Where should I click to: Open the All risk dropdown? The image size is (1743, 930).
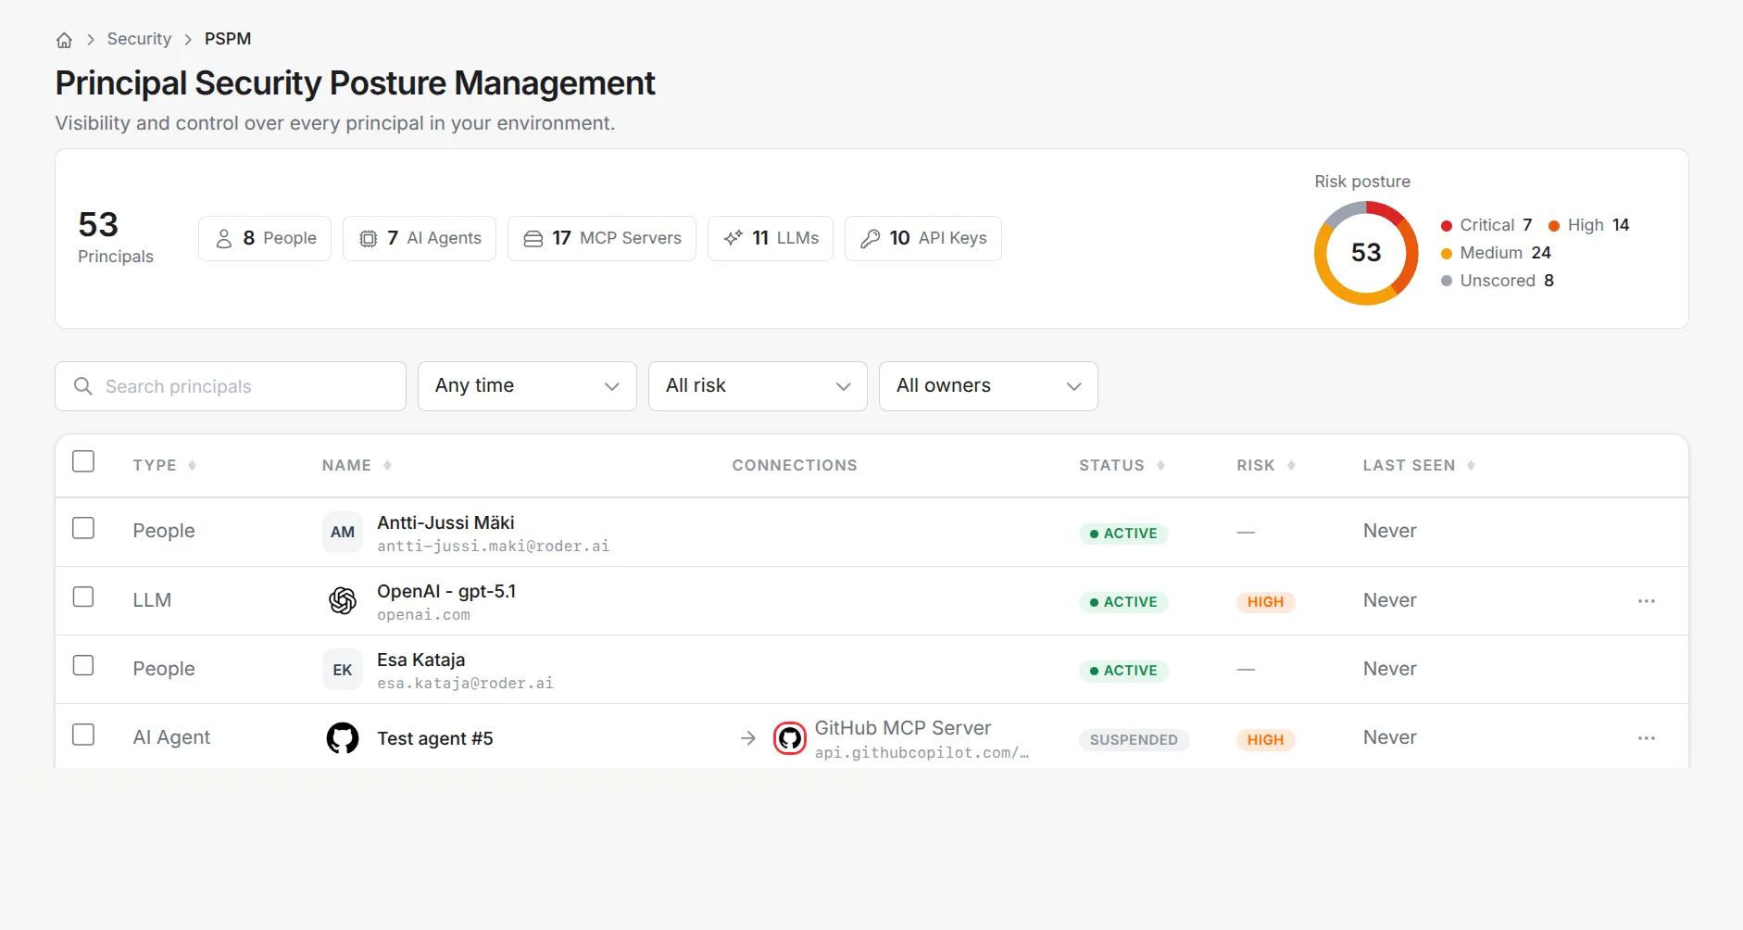[x=758, y=386]
